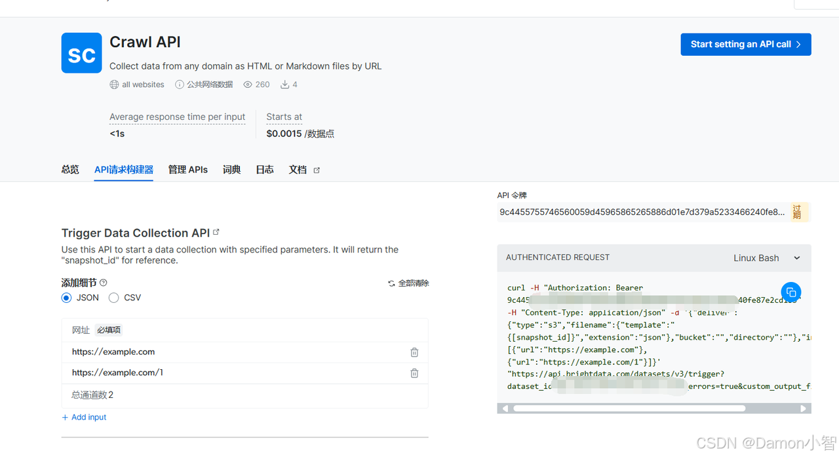
Task: Click the AUTHENTICATED REQUEST header text
Action: point(558,258)
